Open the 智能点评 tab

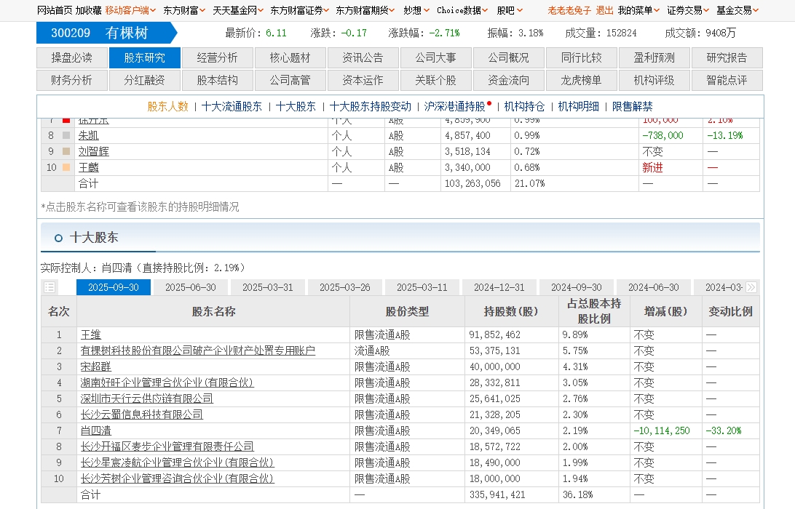tap(727, 80)
